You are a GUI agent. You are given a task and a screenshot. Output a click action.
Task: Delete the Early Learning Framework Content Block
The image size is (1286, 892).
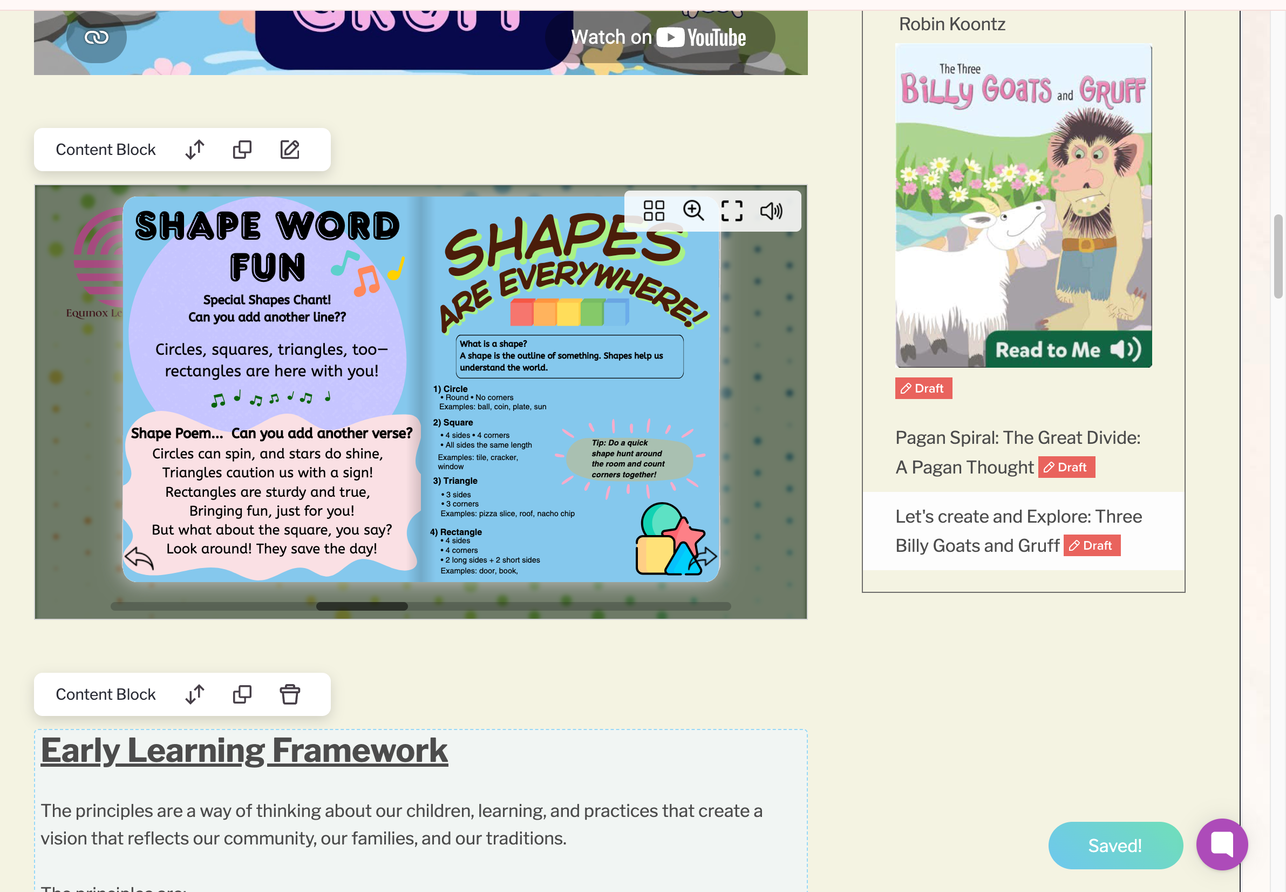point(289,694)
